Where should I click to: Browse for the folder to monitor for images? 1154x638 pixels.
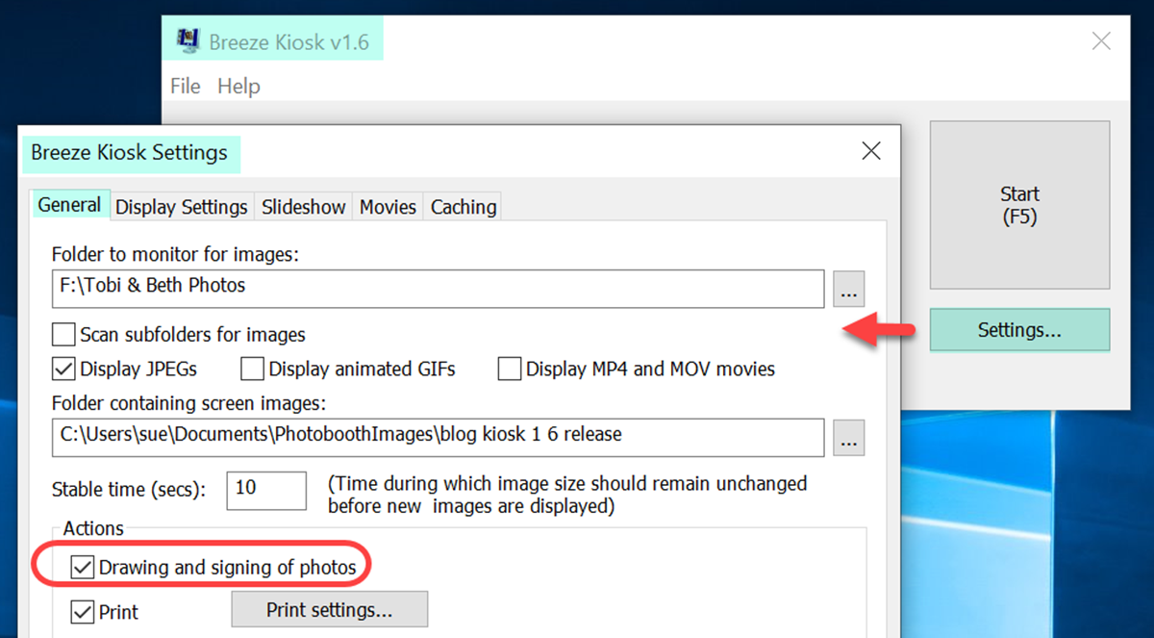(848, 289)
